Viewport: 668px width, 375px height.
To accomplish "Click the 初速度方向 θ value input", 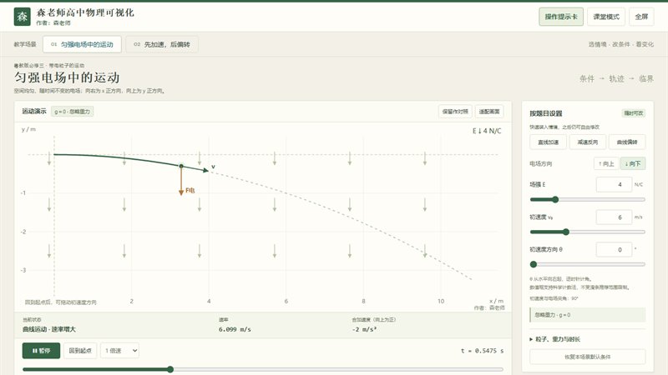I will click(614, 249).
